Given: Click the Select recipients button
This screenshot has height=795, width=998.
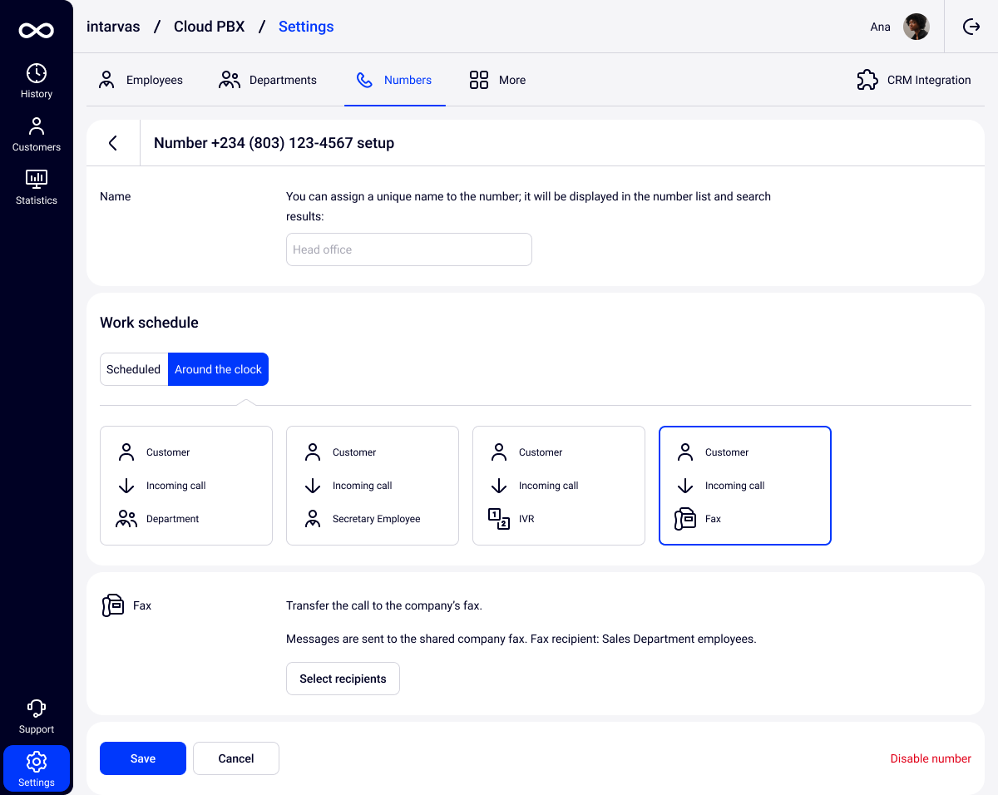Looking at the screenshot, I should [x=343, y=679].
